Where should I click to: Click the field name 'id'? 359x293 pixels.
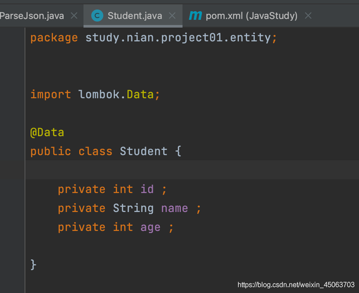pyautogui.click(x=147, y=189)
